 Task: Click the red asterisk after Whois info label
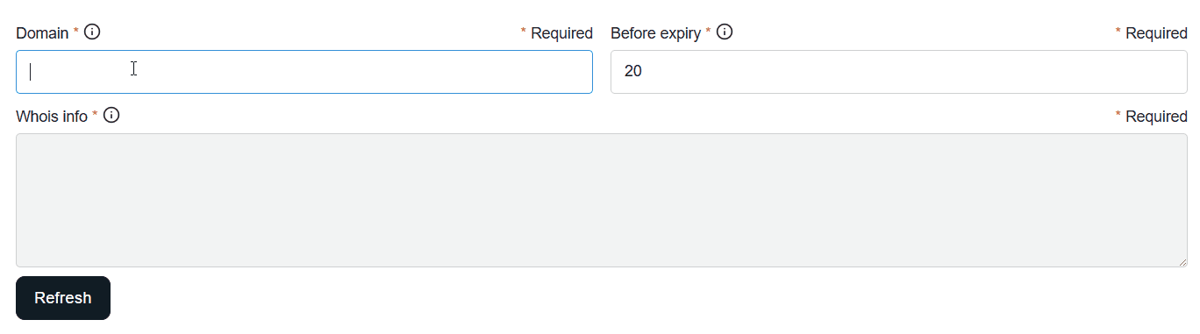click(95, 115)
